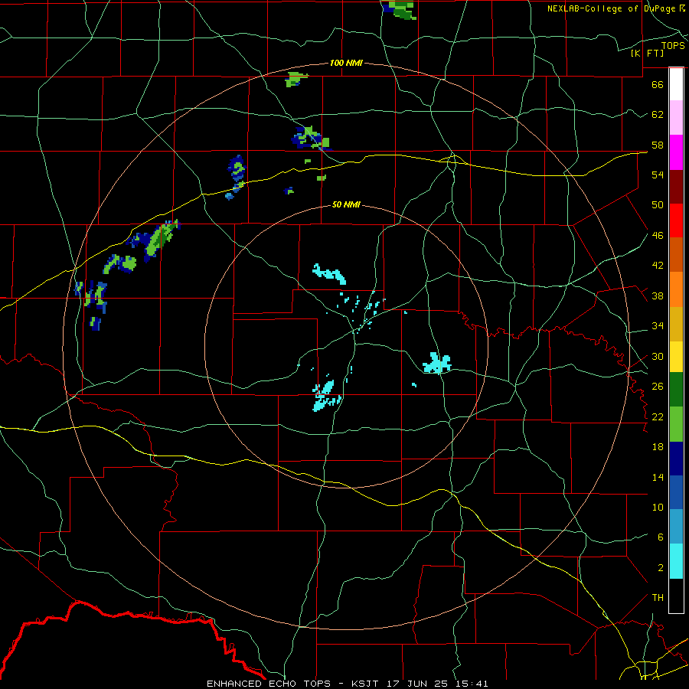
Task: Click the legend value 22
Action: 658,416
